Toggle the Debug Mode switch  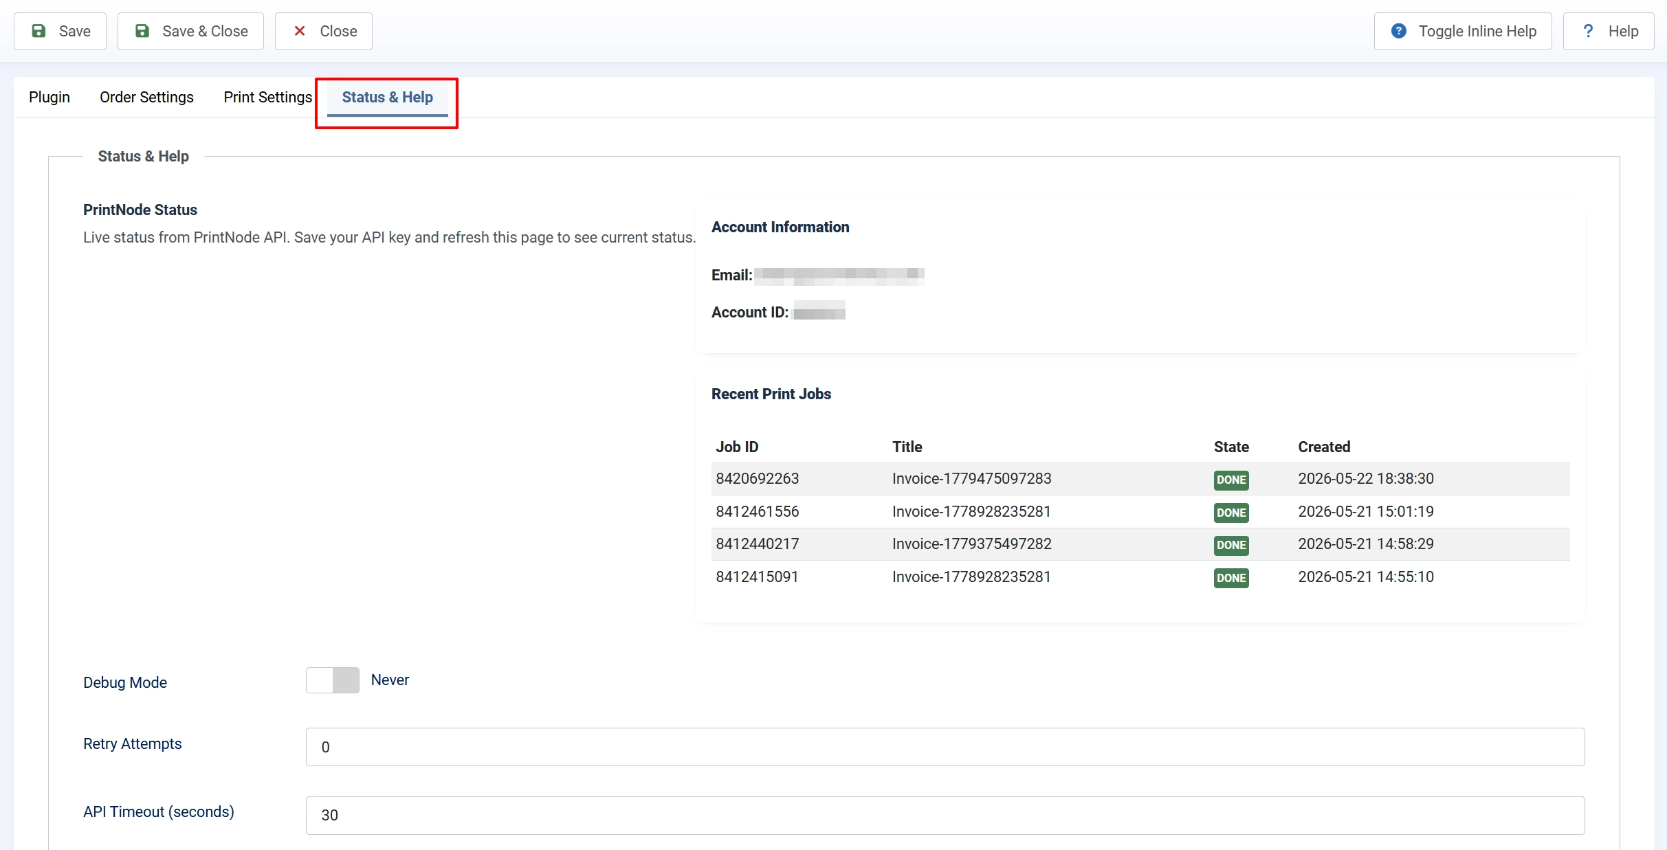[x=333, y=680]
